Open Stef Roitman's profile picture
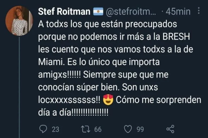This screenshot has height=138, width=208. tap(19, 21)
